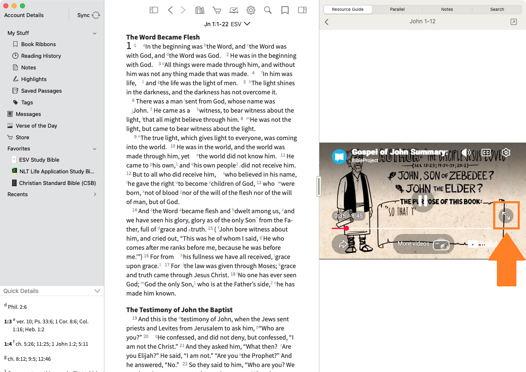Grab the pane divider handle

tap(319, 187)
